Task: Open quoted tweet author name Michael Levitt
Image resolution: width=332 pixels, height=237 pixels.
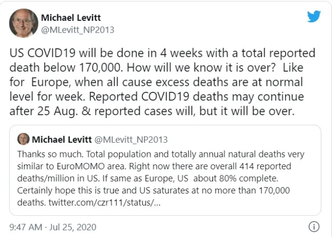Action: tap(62, 139)
